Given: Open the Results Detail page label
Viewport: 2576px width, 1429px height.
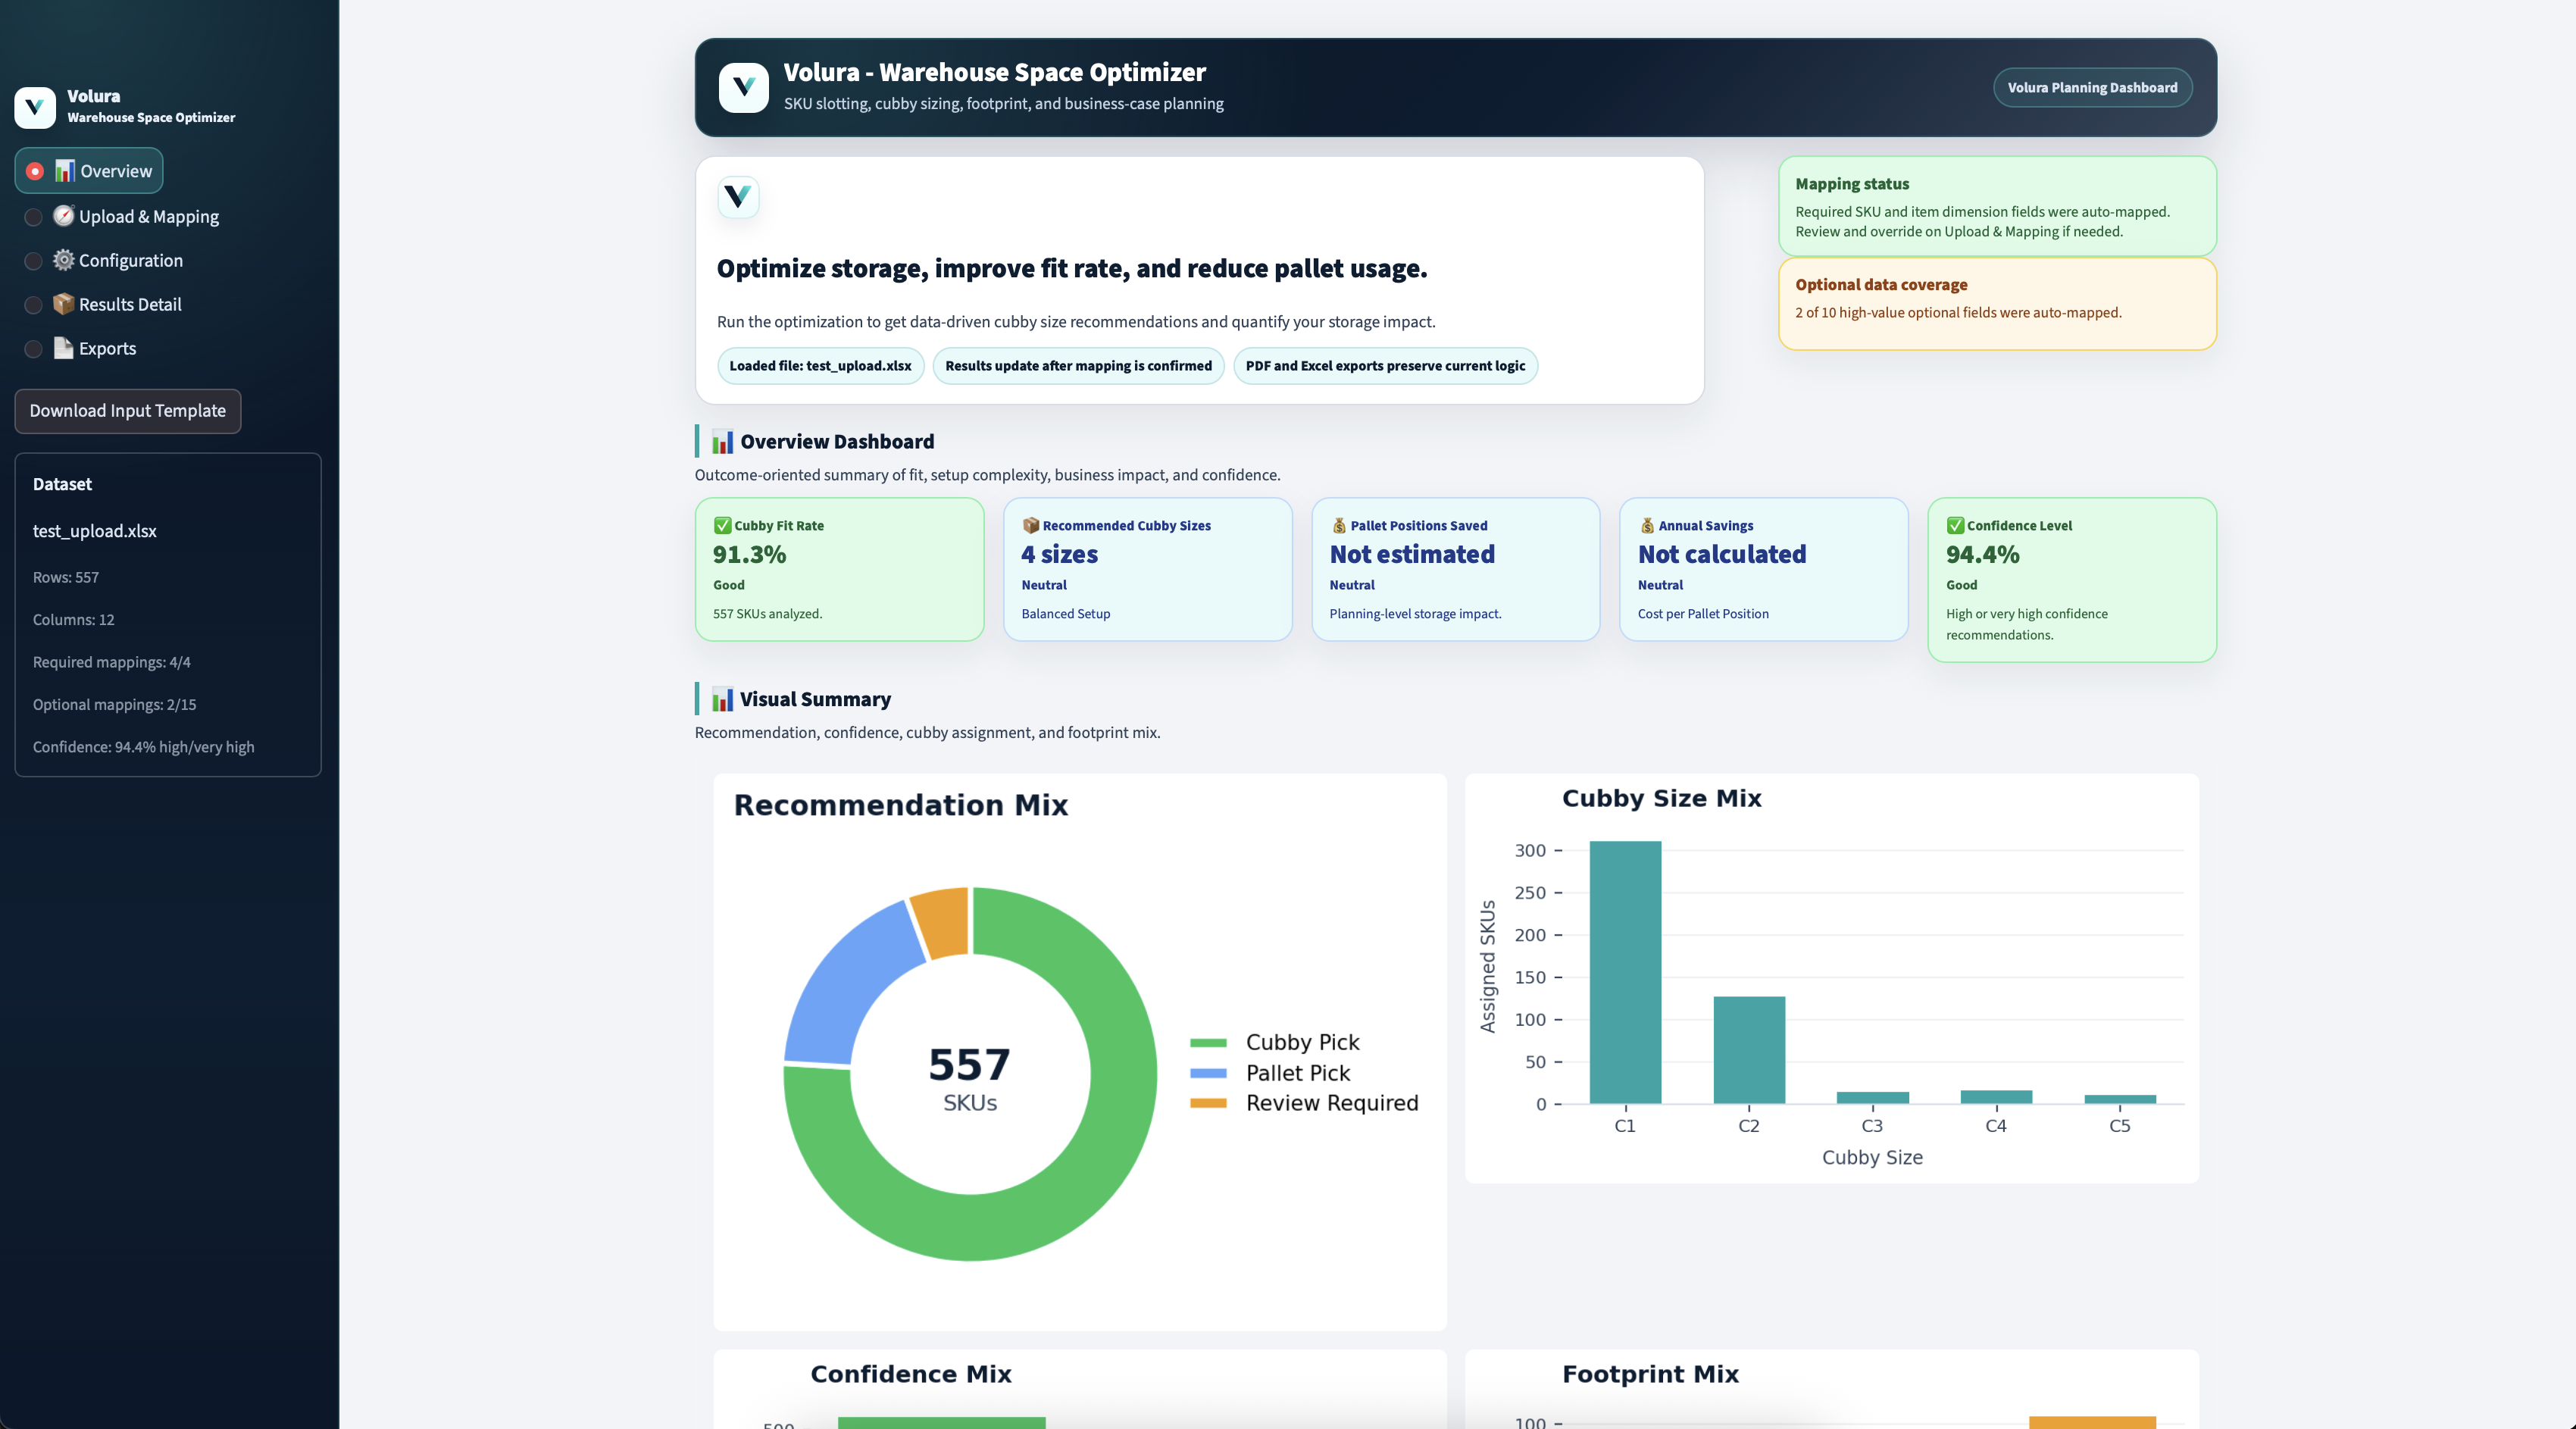Looking at the screenshot, I should coord(130,305).
